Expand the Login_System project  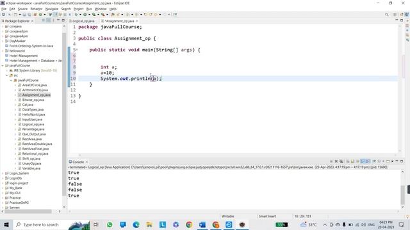(x=3, y=173)
